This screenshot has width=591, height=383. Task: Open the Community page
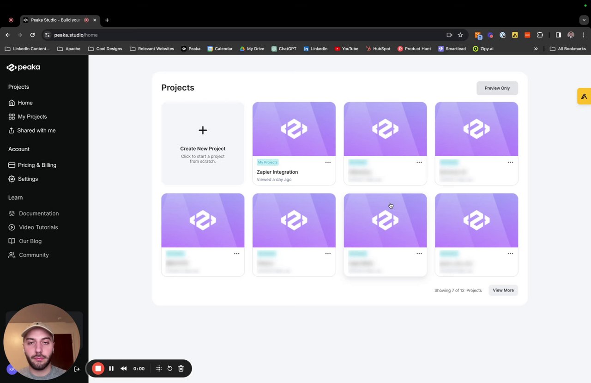tap(29, 255)
